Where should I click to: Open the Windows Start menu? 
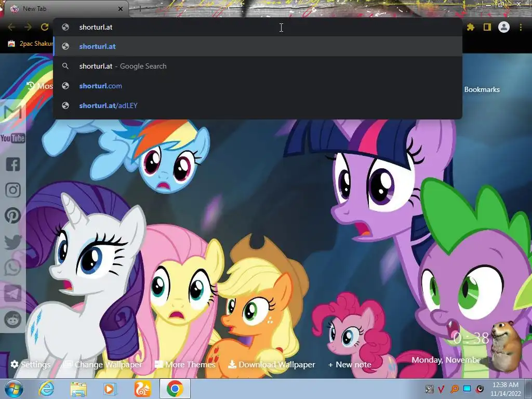[x=14, y=389]
